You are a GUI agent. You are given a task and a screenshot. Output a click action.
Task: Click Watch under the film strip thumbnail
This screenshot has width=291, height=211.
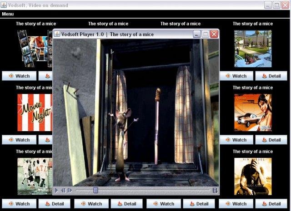(x=19, y=76)
